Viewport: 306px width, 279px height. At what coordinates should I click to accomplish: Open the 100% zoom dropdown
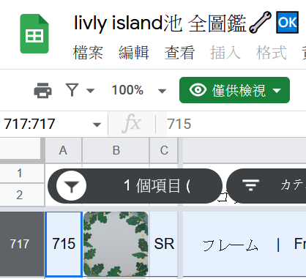tap(138, 90)
